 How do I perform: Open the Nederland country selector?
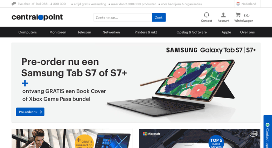(247, 4)
